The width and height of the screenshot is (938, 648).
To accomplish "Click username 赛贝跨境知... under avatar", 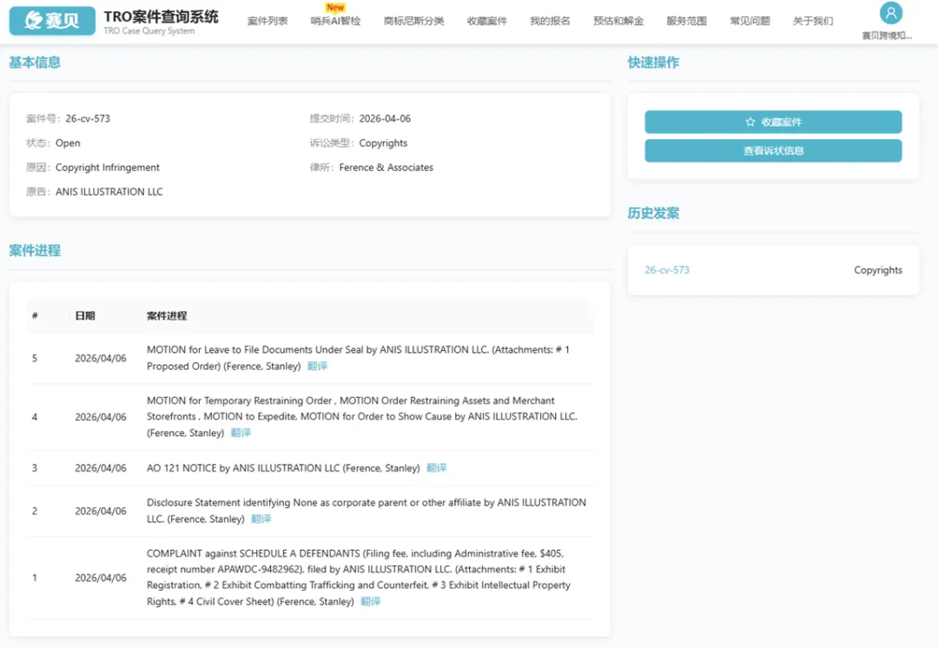I will pos(887,36).
